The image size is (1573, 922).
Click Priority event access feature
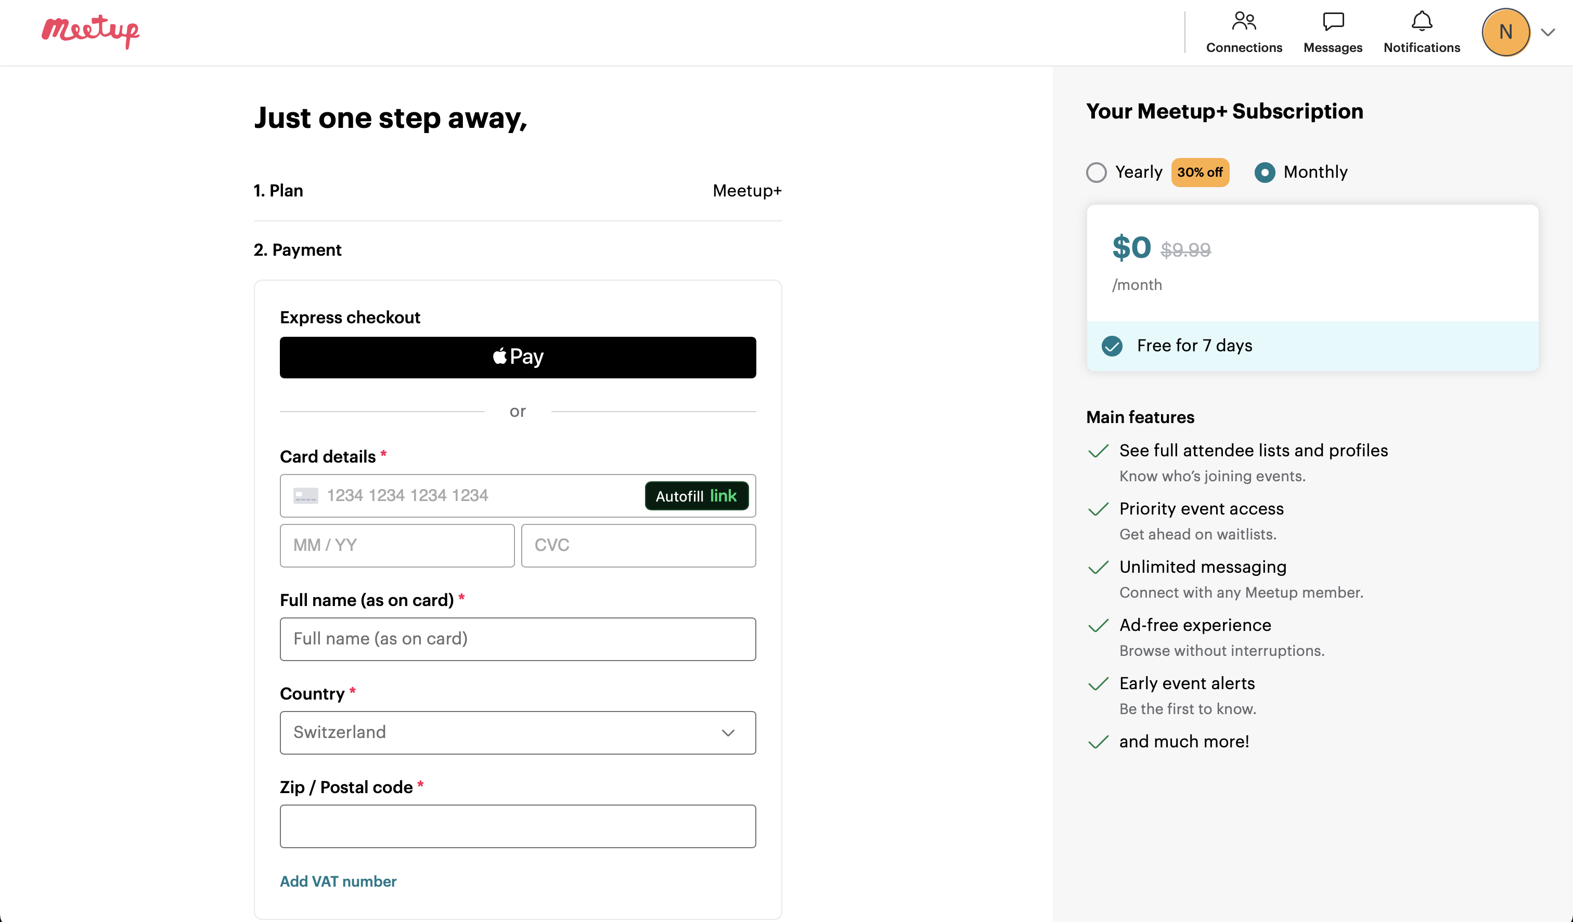pyautogui.click(x=1201, y=508)
